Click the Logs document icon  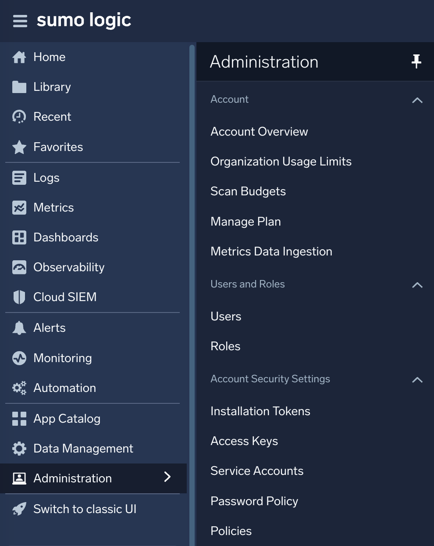19,178
